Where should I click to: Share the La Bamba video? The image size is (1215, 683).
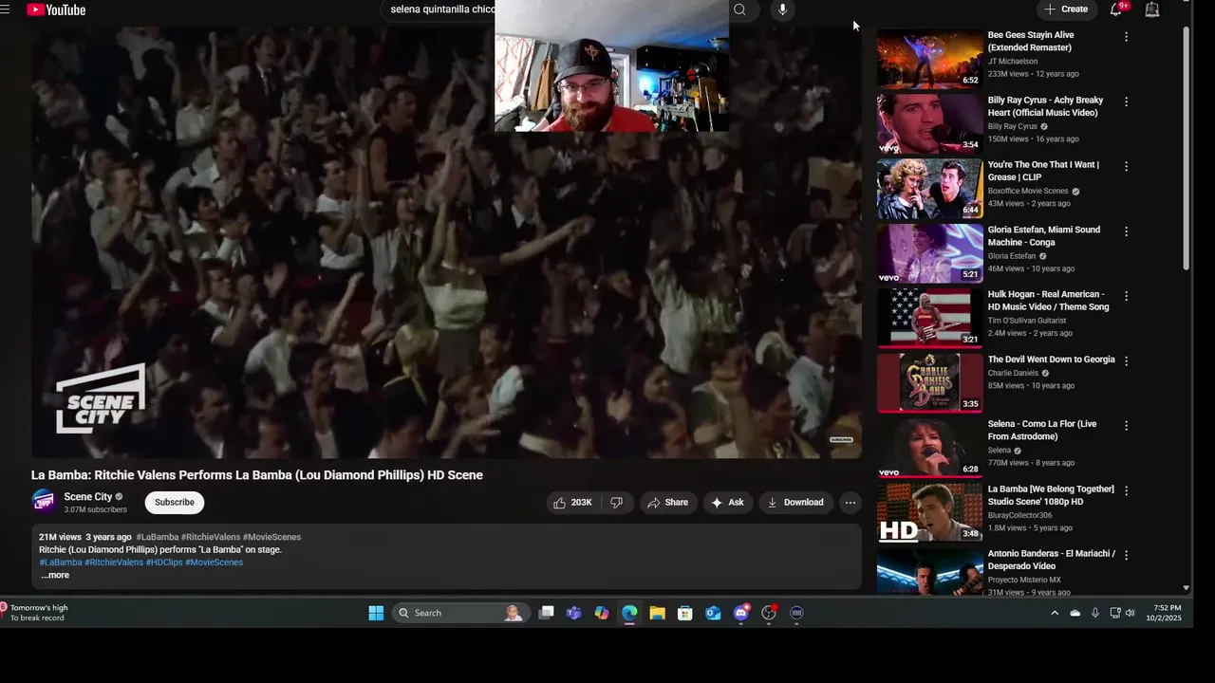(x=667, y=503)
